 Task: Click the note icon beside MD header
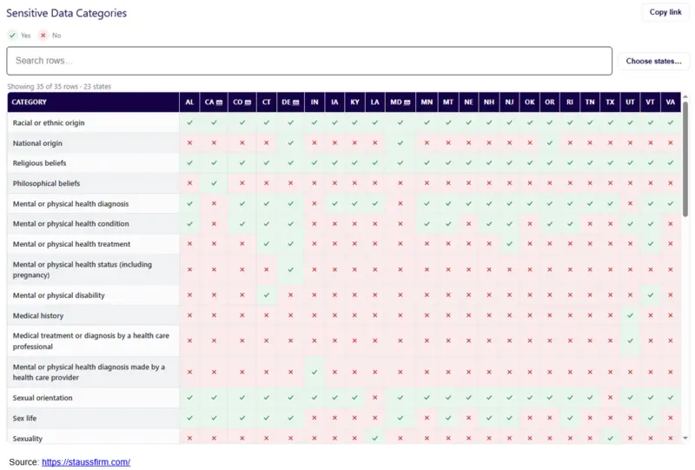pyautogui.click(x=407, y=103)
